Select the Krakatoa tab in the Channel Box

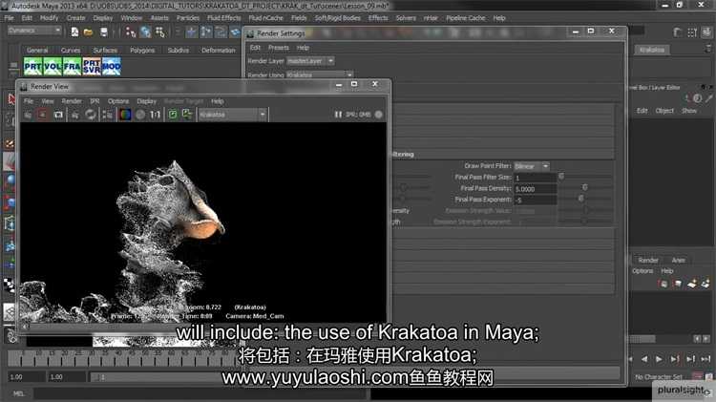(652, 50)
